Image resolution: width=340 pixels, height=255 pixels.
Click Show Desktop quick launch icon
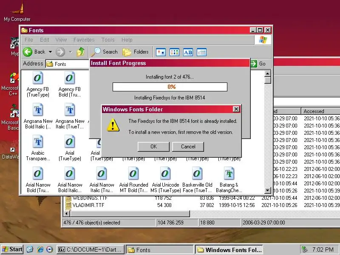[30, 249]
